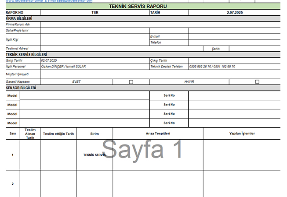Click the Arıza Tespitleri cell in row 2

pos(158,184)
